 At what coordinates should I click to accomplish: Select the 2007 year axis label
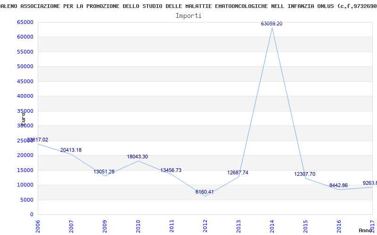71,227
